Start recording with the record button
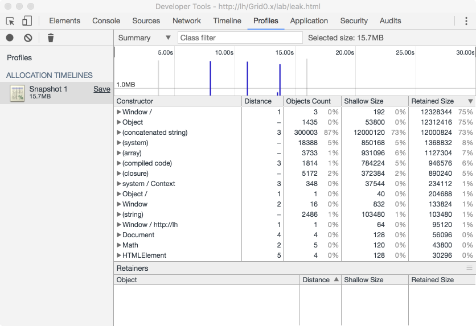476x326 pixels. pyautogui.click(x=10, y=38)
